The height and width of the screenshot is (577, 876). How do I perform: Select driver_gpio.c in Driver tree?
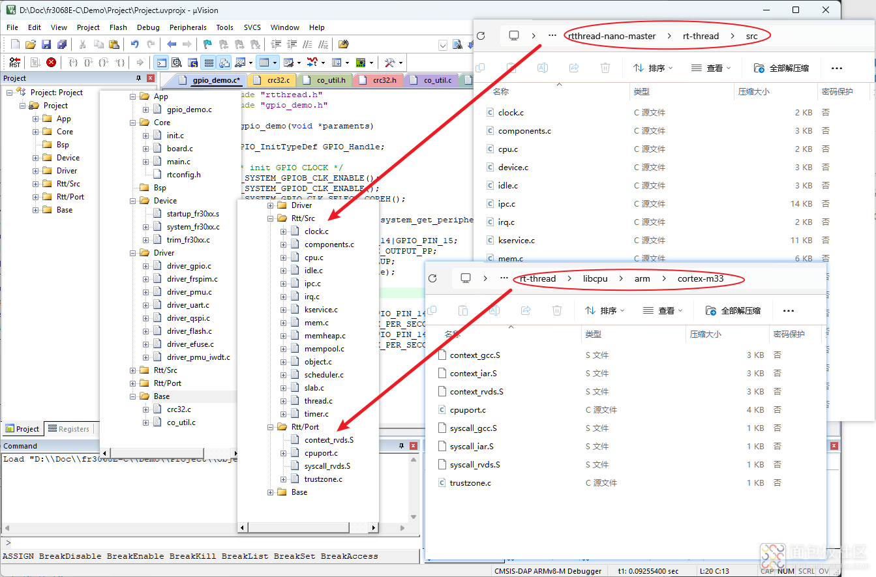pos(189,266)
